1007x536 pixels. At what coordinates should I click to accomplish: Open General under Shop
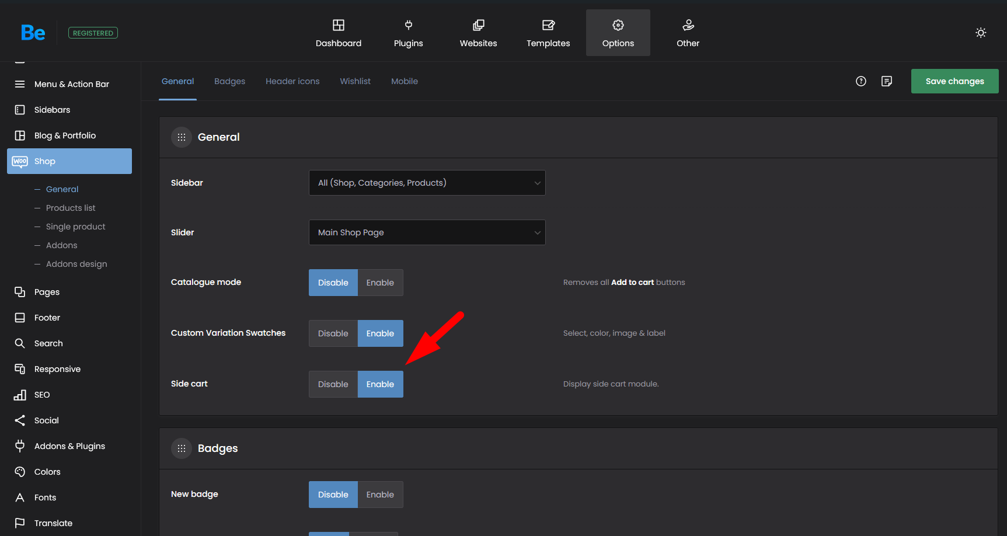click(62, 189)
